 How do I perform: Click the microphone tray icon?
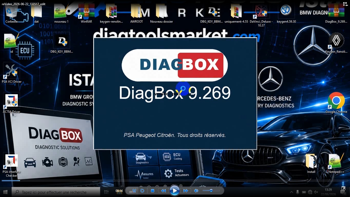coord(298,192)
